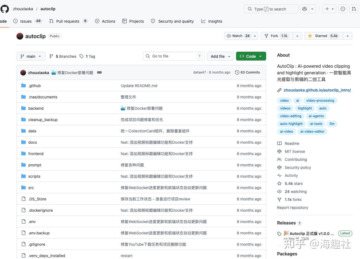
Task: Click the autoclip repository avatar
Action: click(20, 36)
